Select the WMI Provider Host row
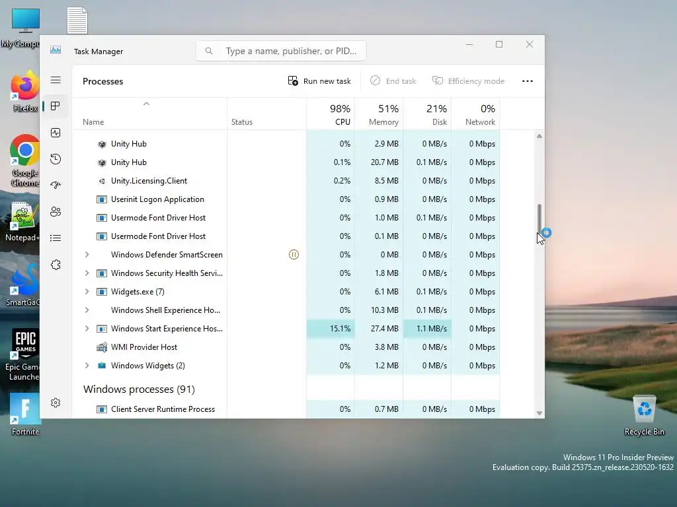677x507 pixels. coord(286,347)
